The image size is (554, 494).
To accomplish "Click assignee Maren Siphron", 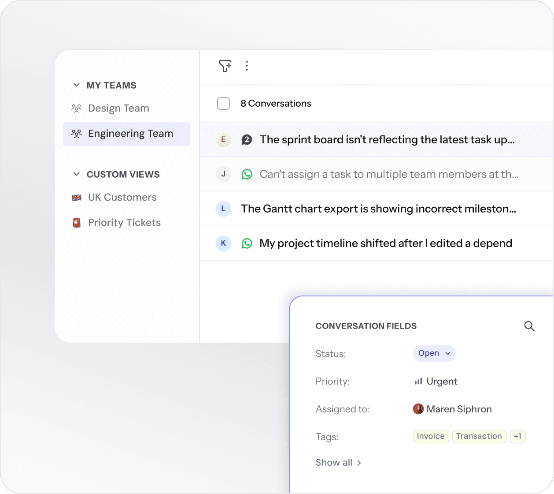I will pos(459,409).
